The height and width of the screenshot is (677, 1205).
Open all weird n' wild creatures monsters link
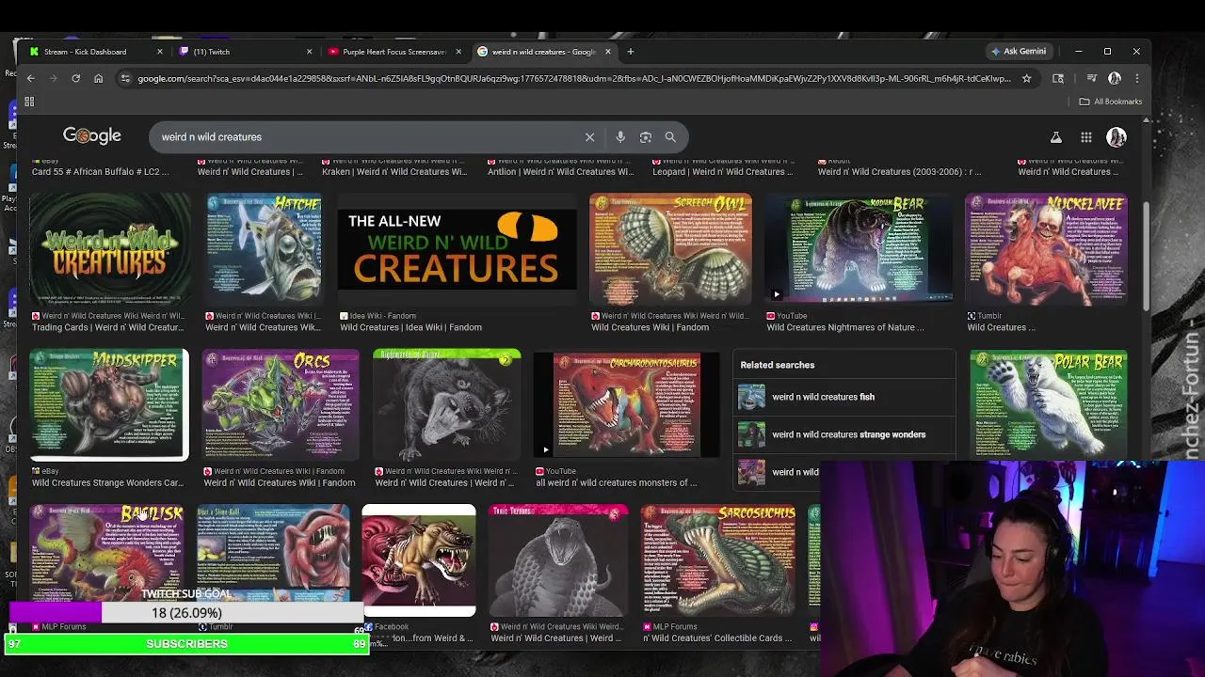(x=617, y=482)
